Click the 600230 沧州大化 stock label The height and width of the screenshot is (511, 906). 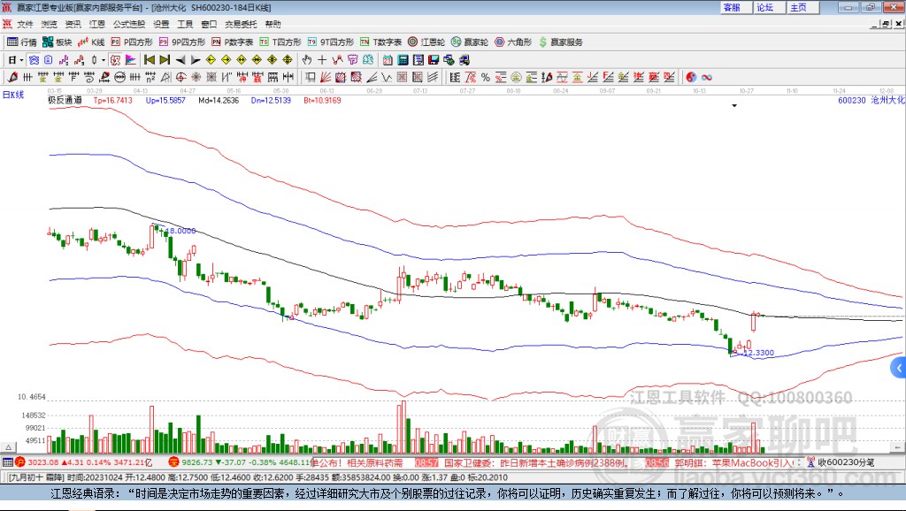point(871,100)
